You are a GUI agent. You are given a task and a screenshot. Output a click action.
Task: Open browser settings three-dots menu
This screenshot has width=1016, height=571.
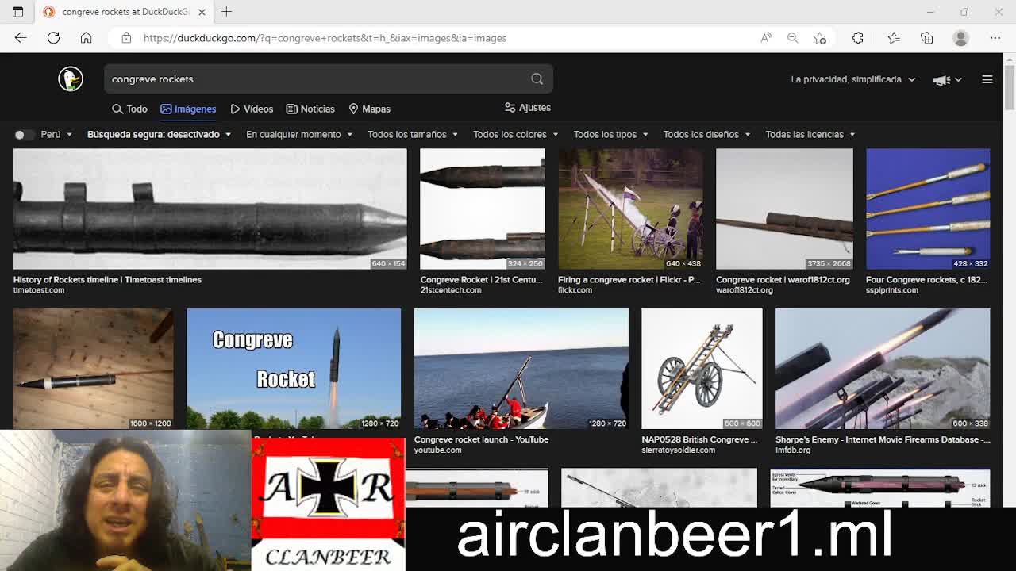tap(995, 38)
